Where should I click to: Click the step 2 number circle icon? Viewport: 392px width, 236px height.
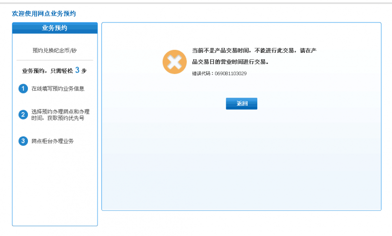tap(23, 115)
